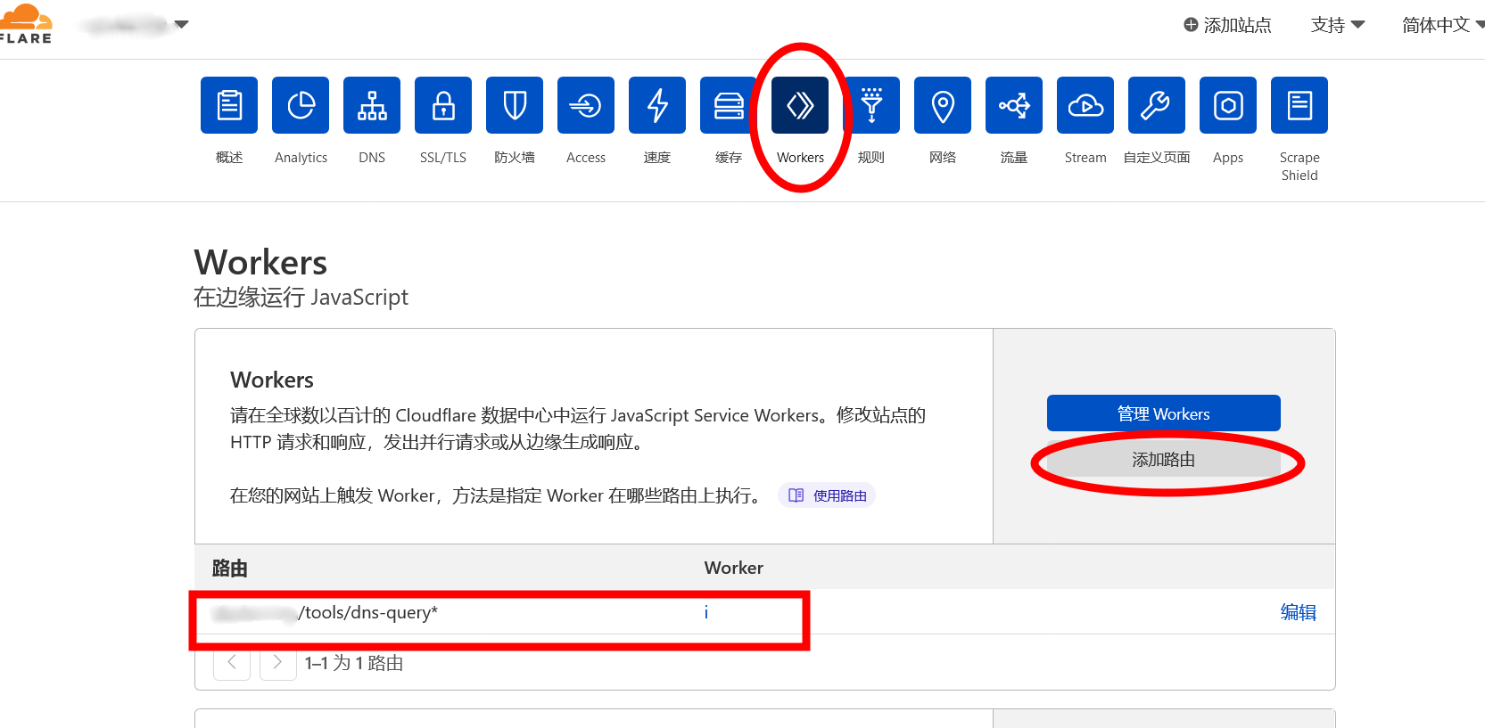Open the Stream cloud play icon

click(1085, 105)
